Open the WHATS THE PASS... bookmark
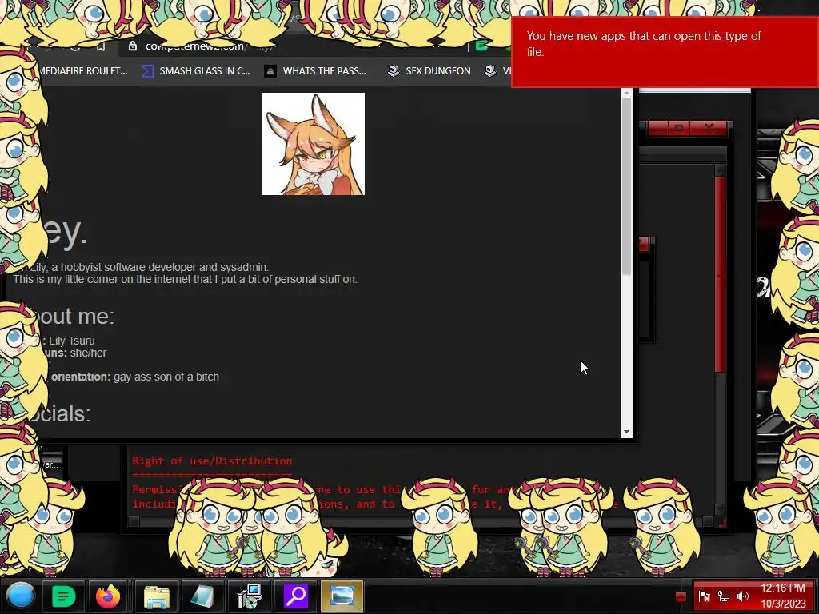 (315, 71)
